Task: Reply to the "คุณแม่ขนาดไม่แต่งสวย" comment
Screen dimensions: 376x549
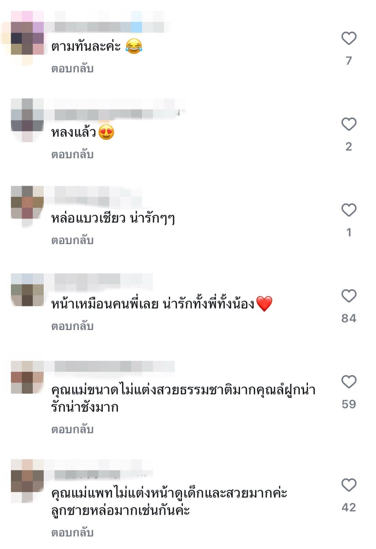Action: [x=72, y=429]
